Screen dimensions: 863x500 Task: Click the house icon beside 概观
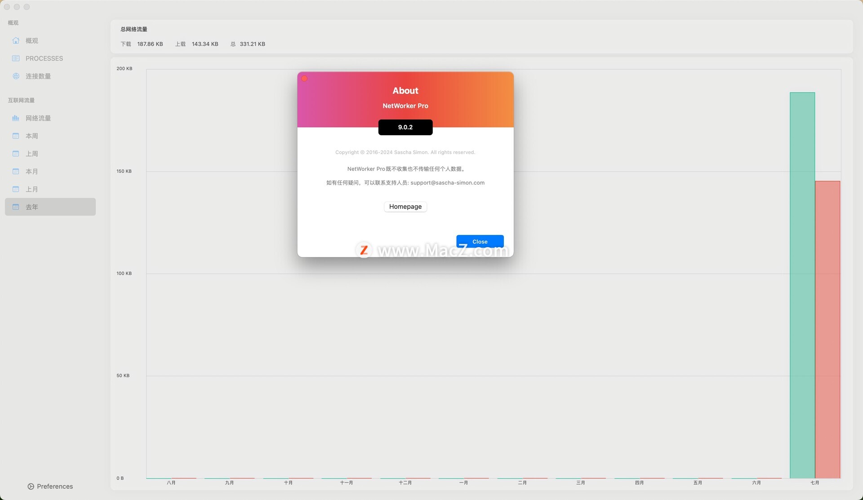point(16,40)
